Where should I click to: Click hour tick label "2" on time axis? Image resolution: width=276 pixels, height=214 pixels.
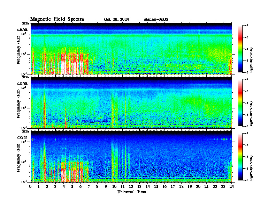[x=47, y=186]
